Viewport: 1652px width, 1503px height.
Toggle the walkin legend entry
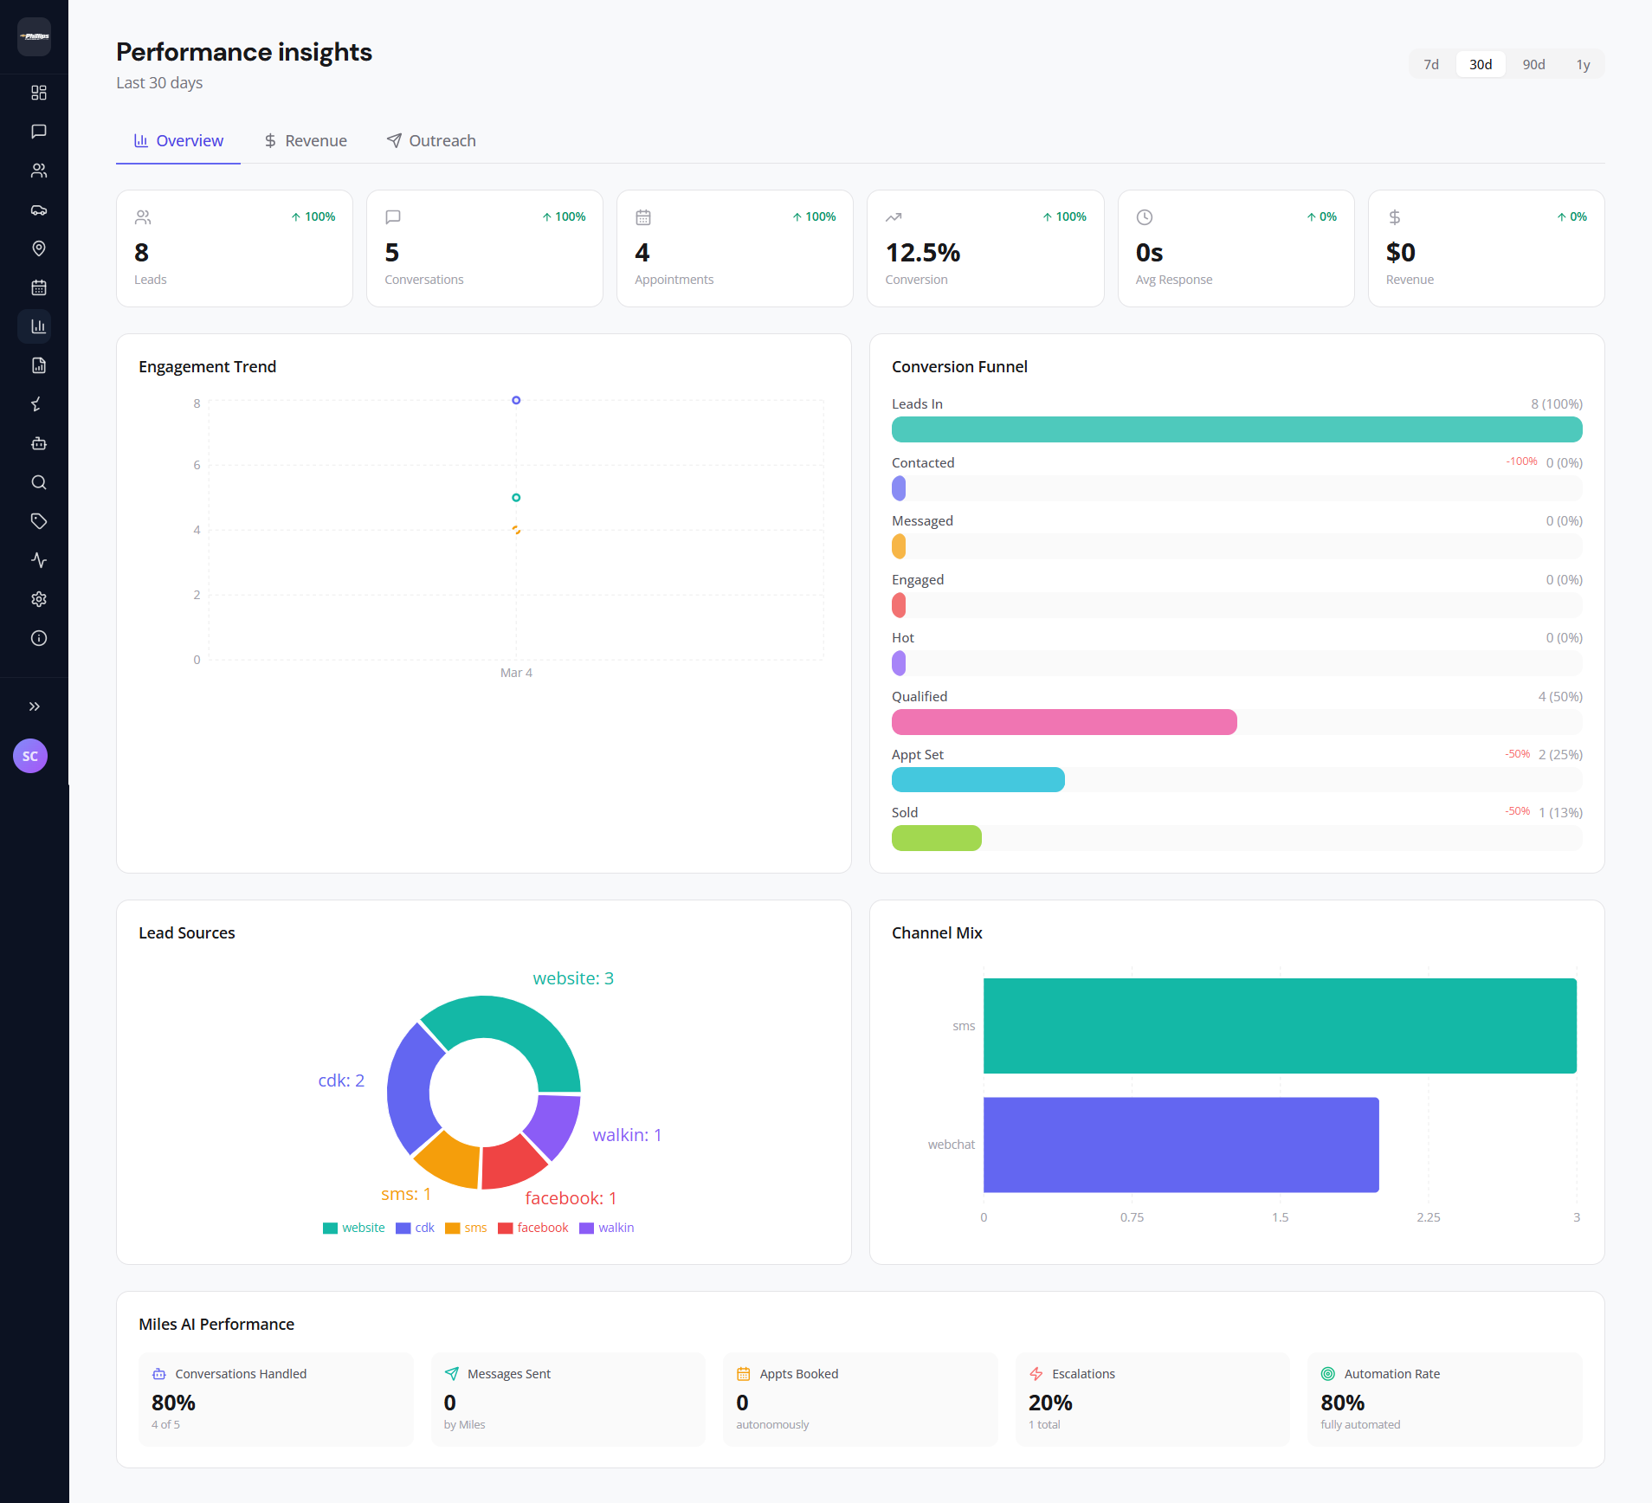(607, 1228)
